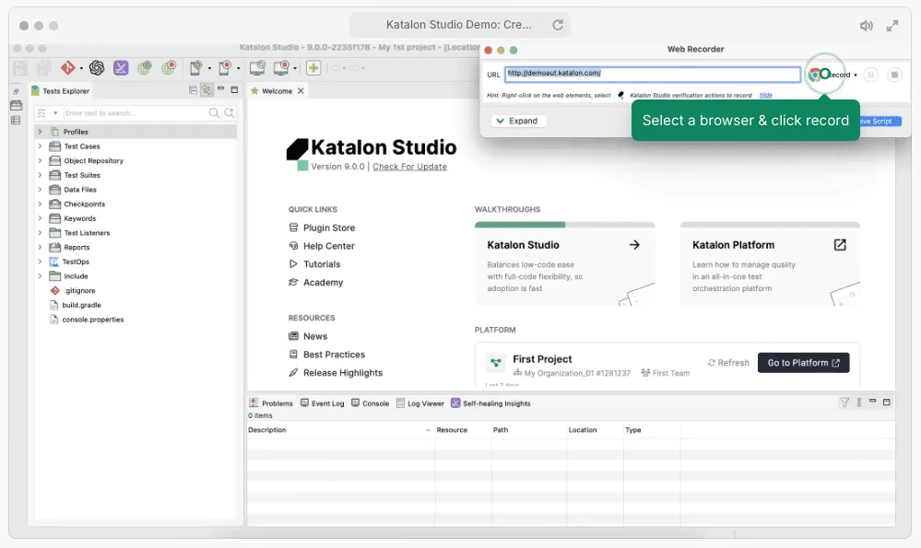Viewport: 921px width, 548px height.
Task: Open the Spy Mobile toolbar icon
Action: coord(197,67)
